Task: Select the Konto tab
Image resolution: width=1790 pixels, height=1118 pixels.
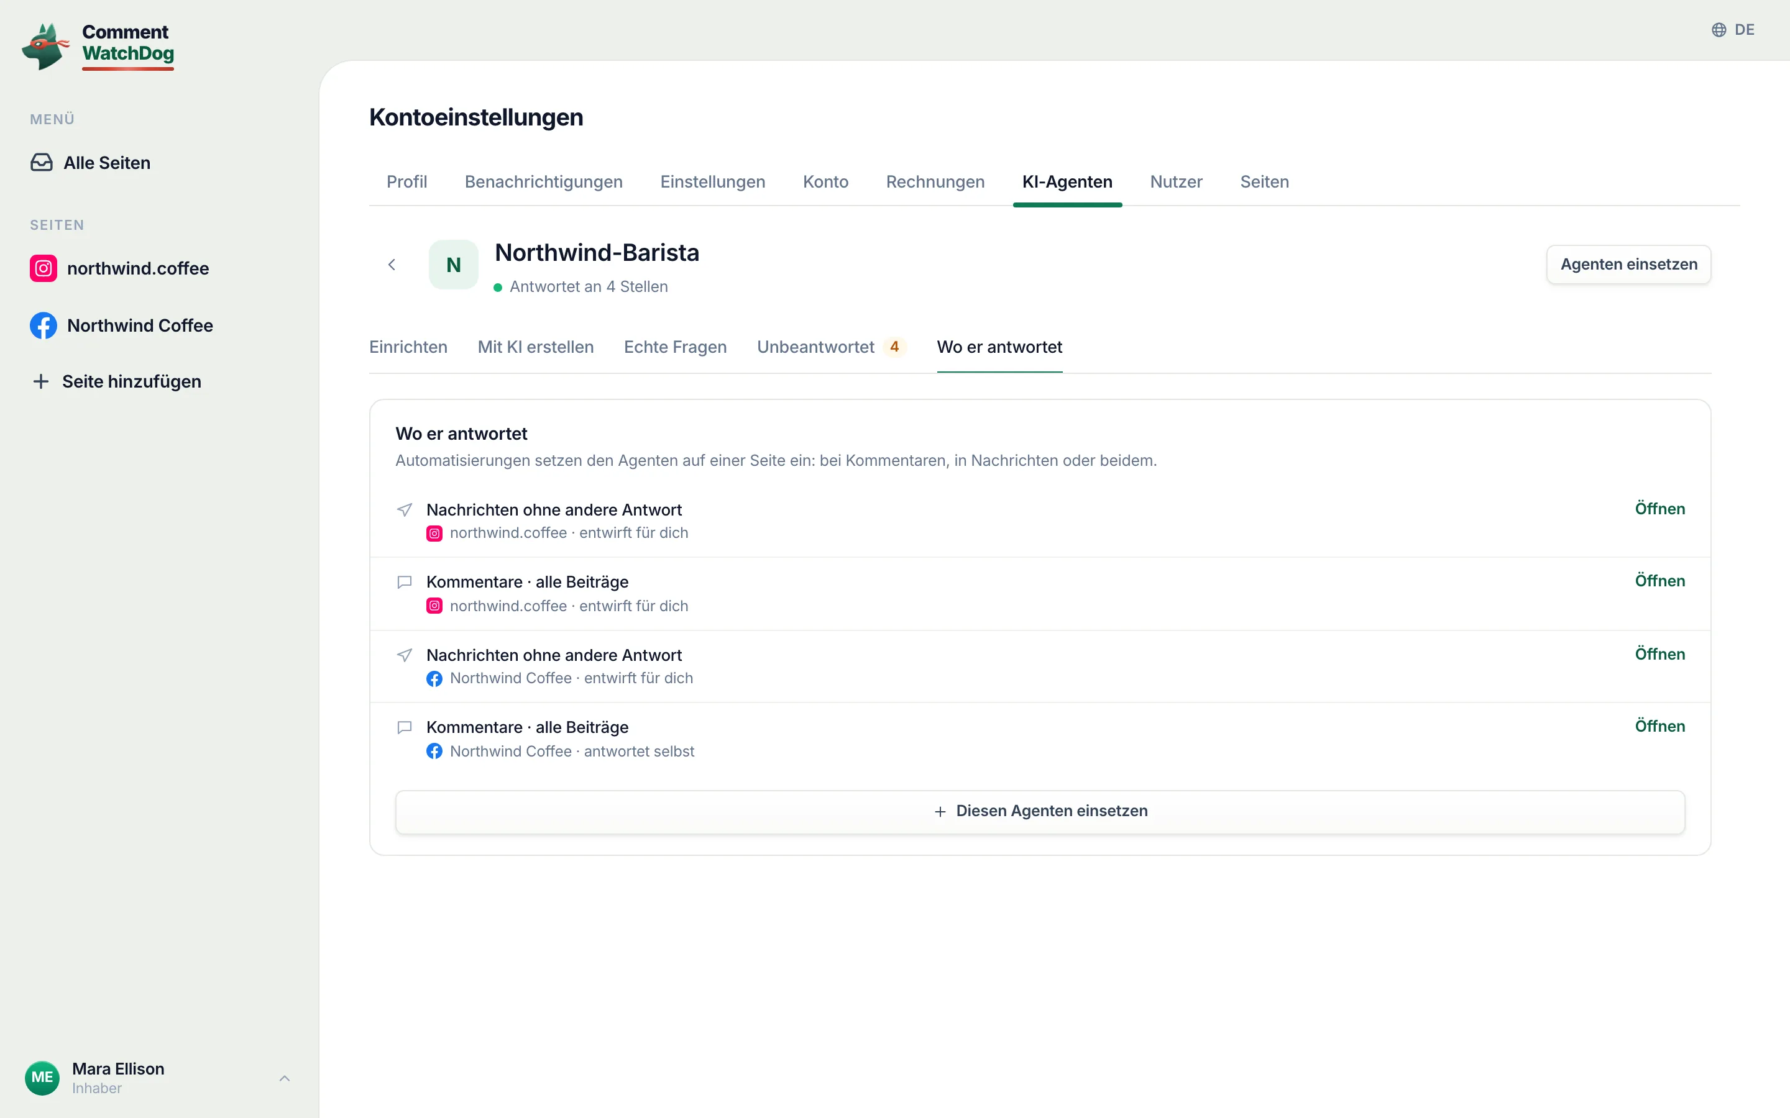Action: click(825, 182)
